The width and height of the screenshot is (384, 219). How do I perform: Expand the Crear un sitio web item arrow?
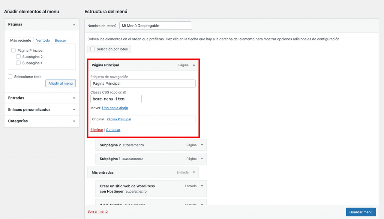pyautogui.click(x=202, y=186)
